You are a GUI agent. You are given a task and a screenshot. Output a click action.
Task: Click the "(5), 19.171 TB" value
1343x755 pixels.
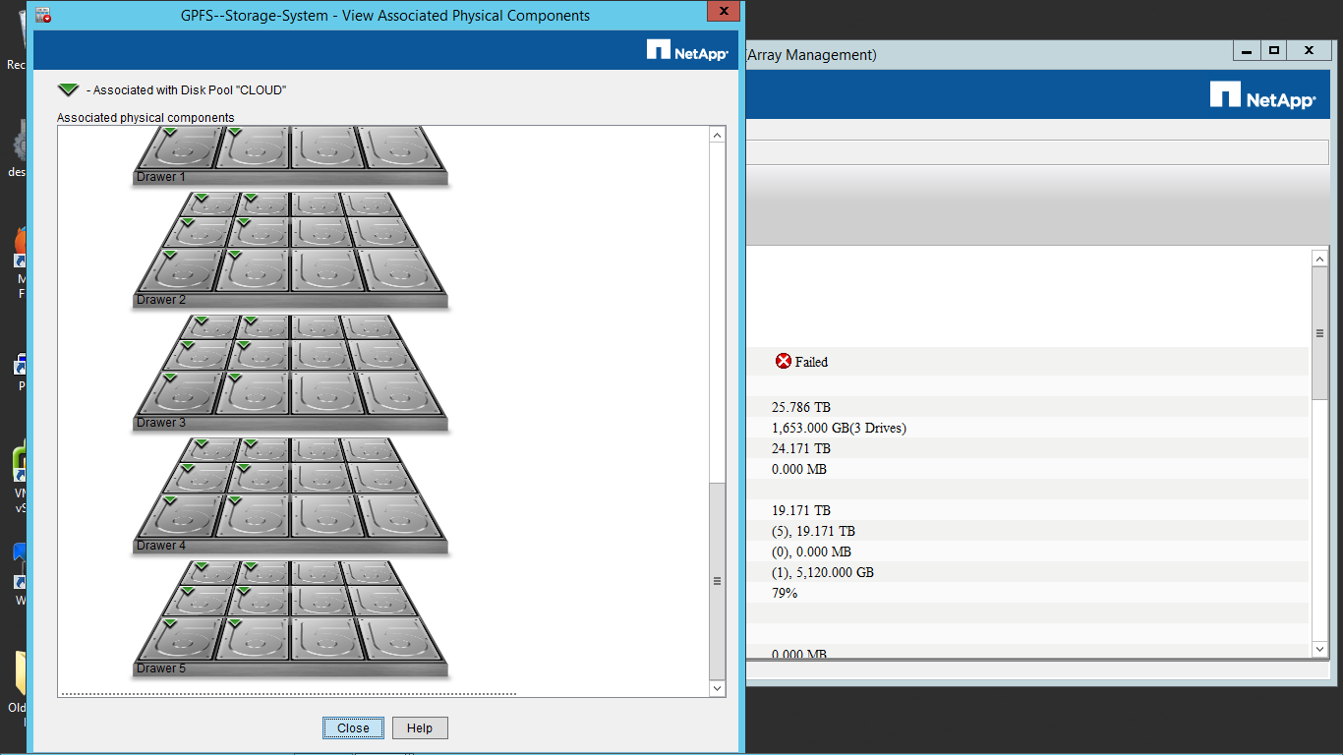click(813, 531)
